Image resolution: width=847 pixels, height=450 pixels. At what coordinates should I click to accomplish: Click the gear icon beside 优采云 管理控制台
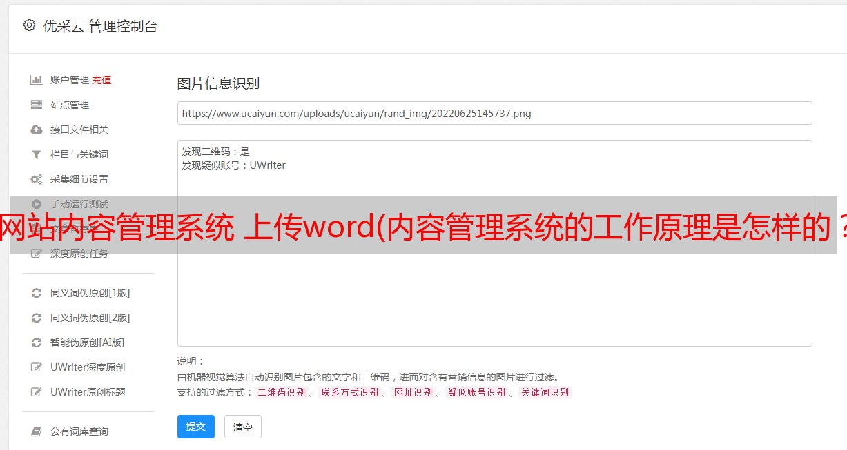(x=29, y=25)
